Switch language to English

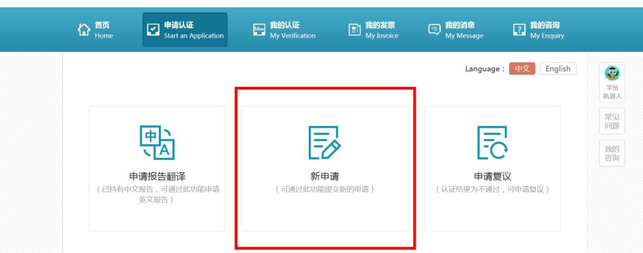(558, 69)
